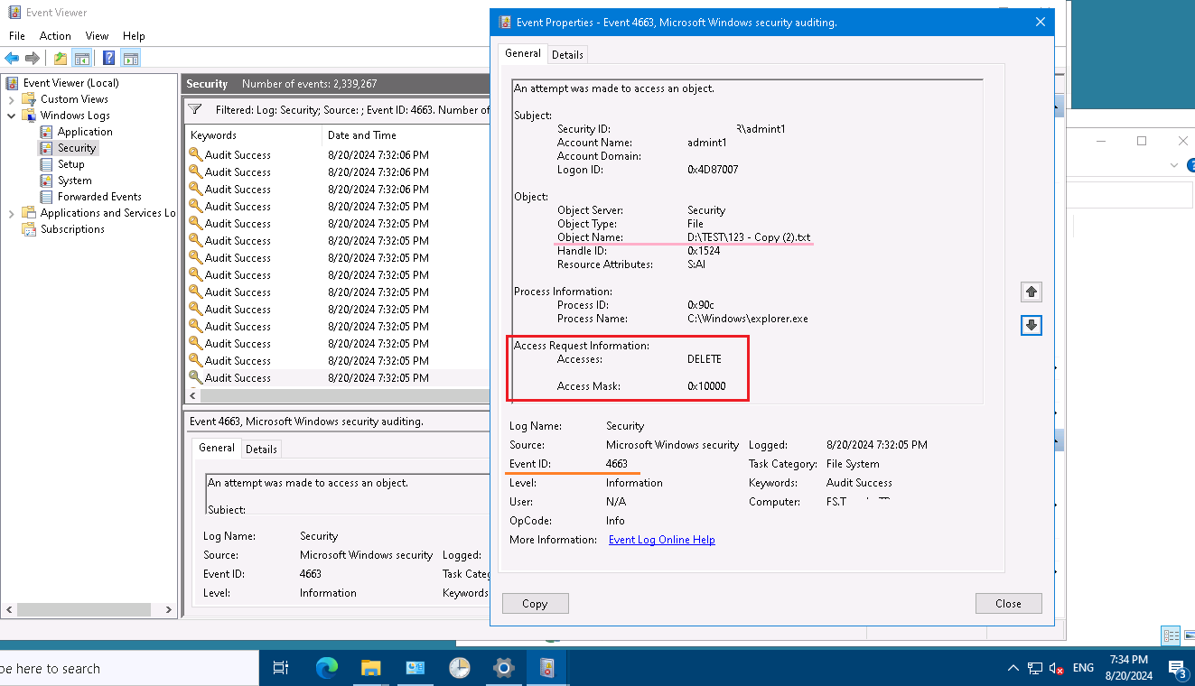Viewport: 1195px width, 686px height.
Task: Show the previous event with up arrow
Action: pos(1032,292)
